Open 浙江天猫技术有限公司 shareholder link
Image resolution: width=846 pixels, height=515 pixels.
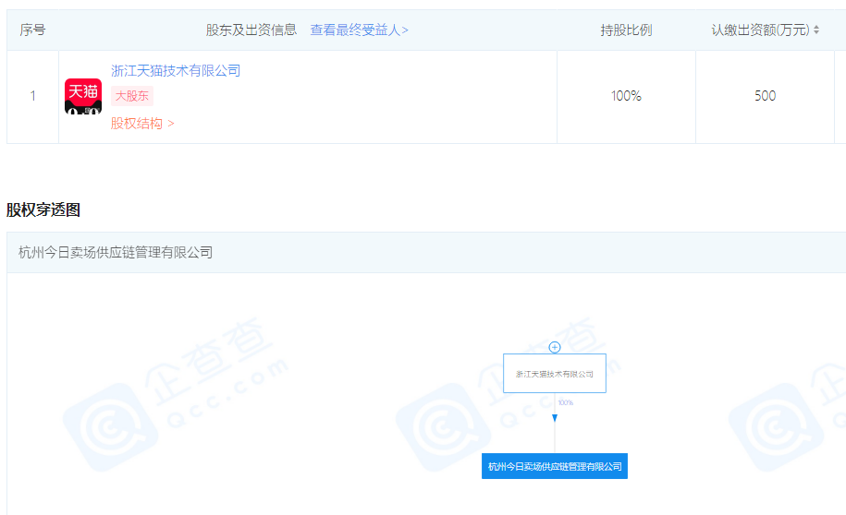tap(176, 70)
